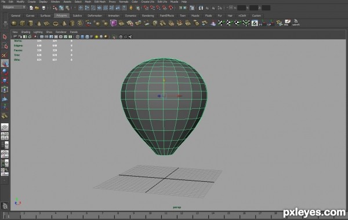Screen dimensions: 348x220
Task: Switch to four view layout
Action: point(5,136)
